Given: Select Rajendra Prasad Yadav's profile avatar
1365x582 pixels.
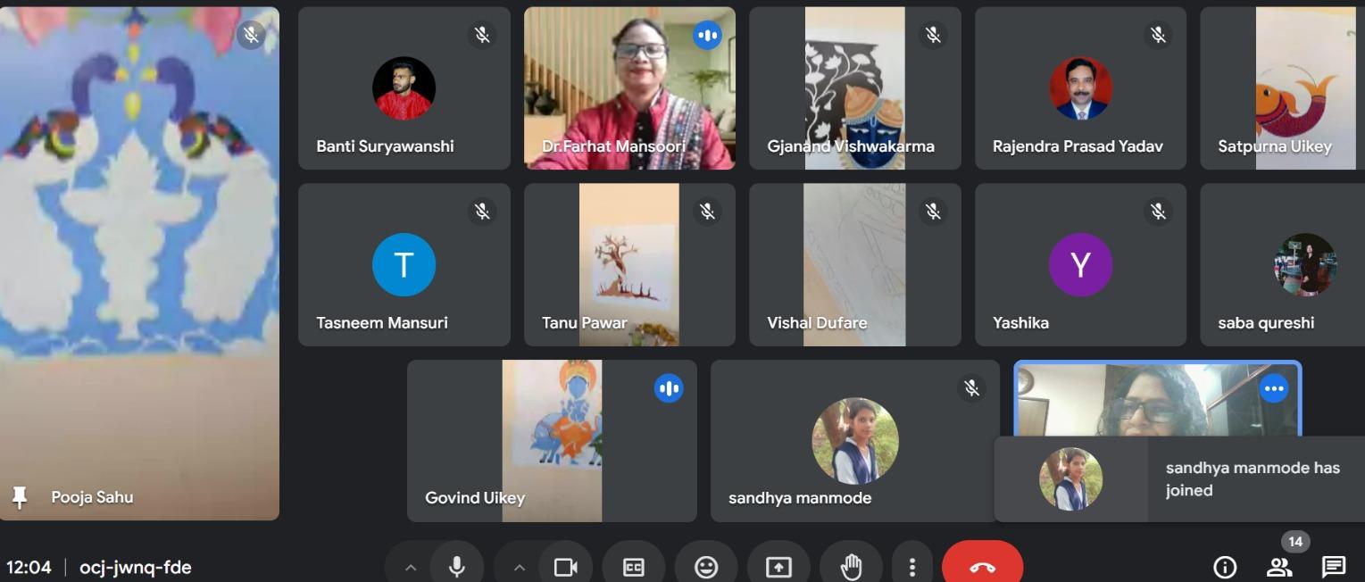Looking at the screenshot, I should 1080,88.
